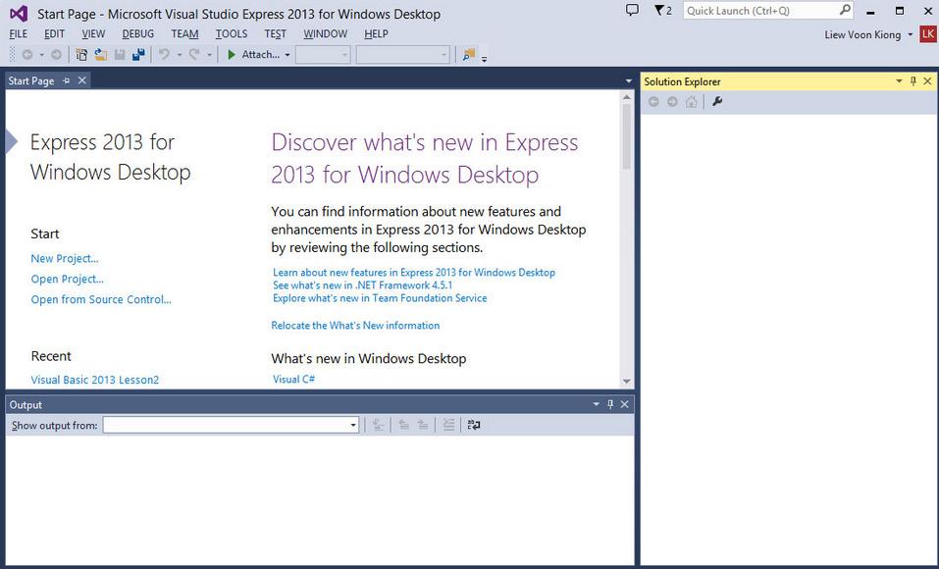Click the Redo toolbar icon
Image resolution: width=939 pixels, height=569 pixels.
(194, 55)
